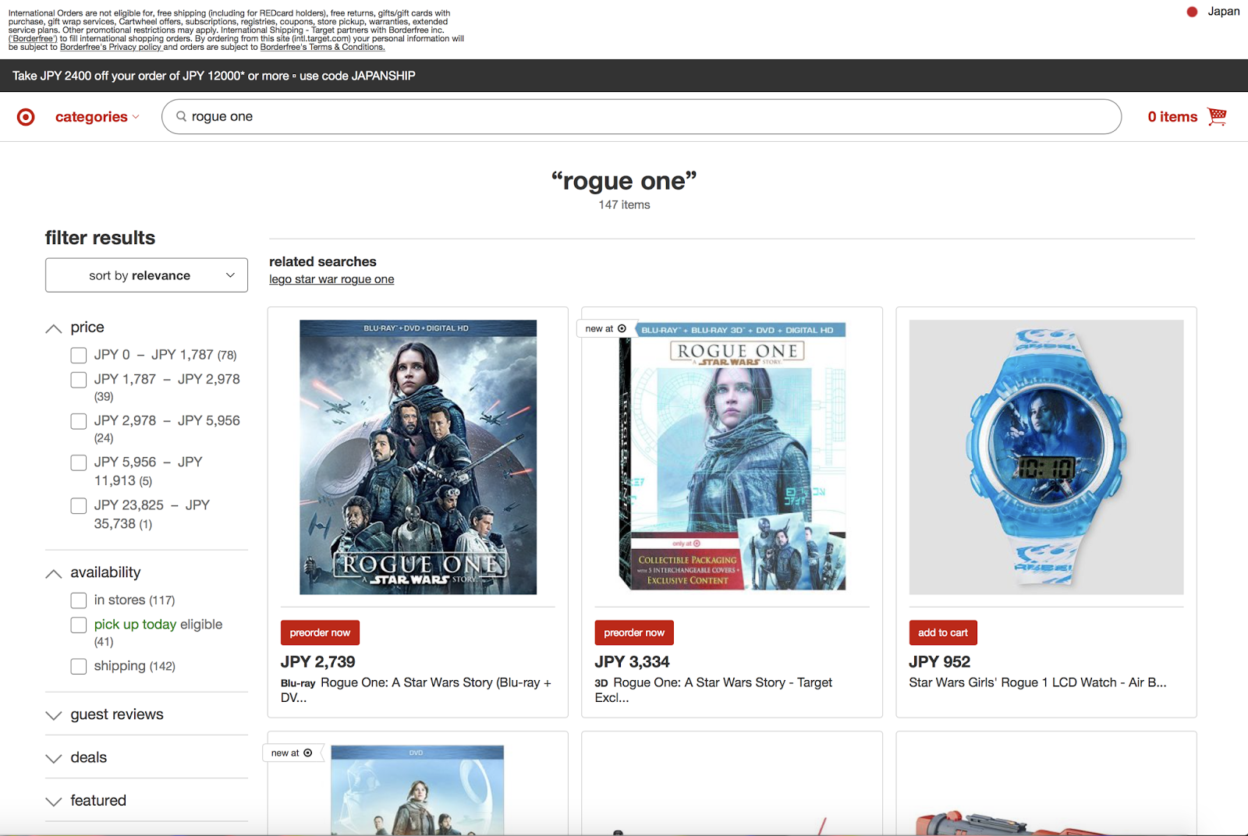This screenshot has height=836, width=1248.
Task: Preorder Rogue One 3D Target Exclusive
Action: click(x=634, y=632)
